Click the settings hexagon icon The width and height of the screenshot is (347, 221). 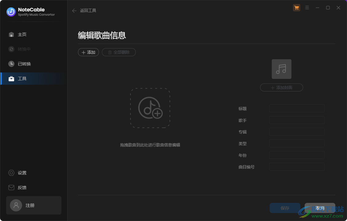[11, 173]
